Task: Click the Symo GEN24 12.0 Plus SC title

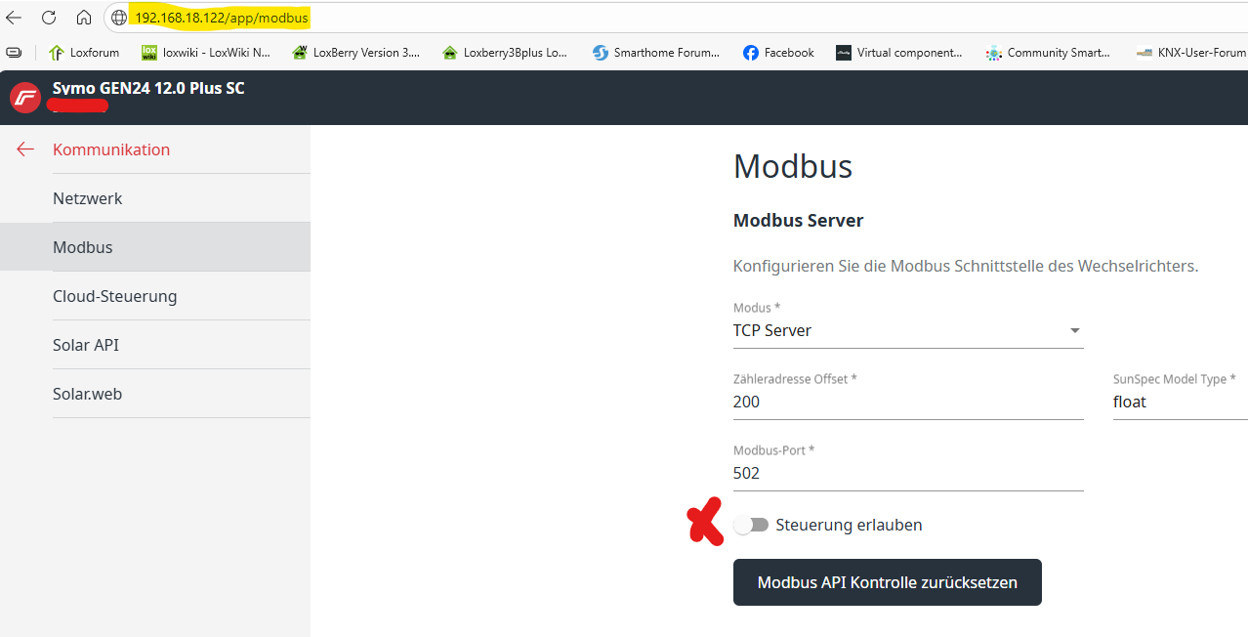Action: (148, 88)
